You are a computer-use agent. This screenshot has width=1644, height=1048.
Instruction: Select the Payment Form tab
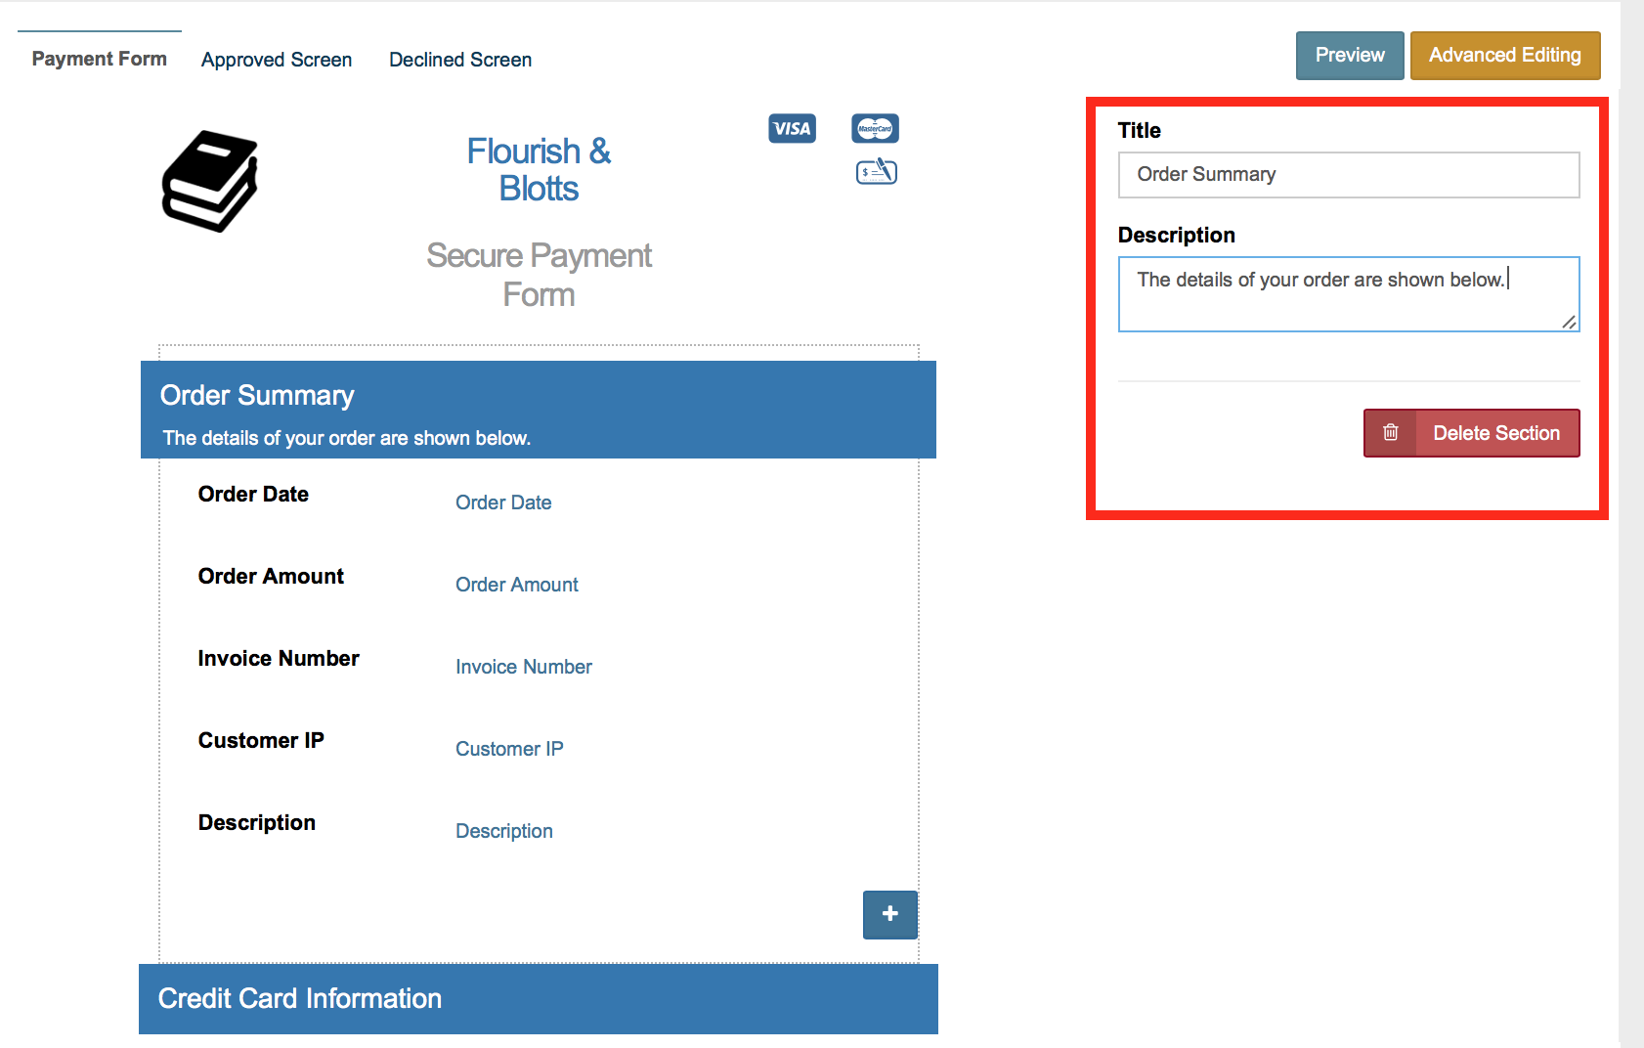point(100,59)
